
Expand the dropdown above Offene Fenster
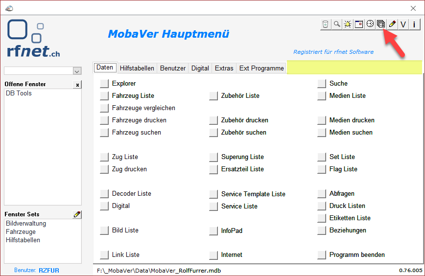77,71
